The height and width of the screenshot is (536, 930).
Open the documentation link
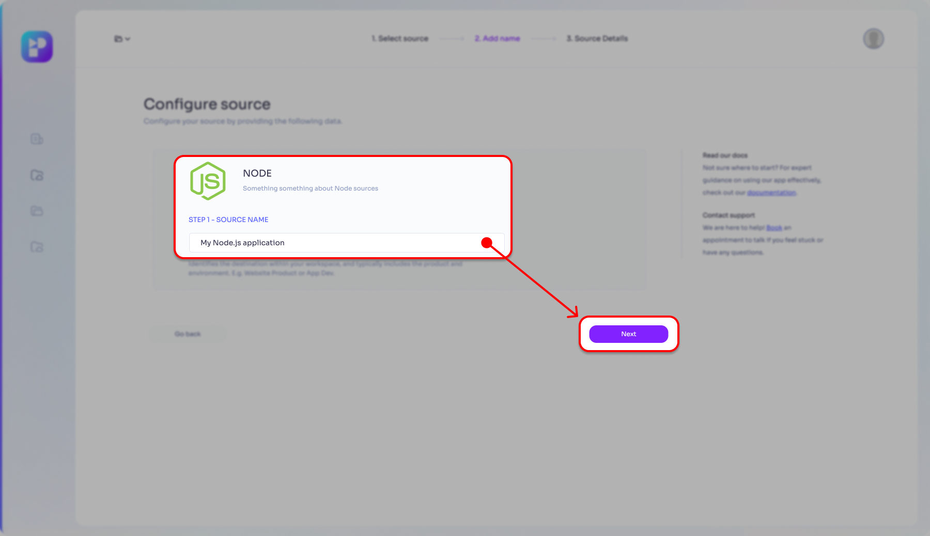771,193
